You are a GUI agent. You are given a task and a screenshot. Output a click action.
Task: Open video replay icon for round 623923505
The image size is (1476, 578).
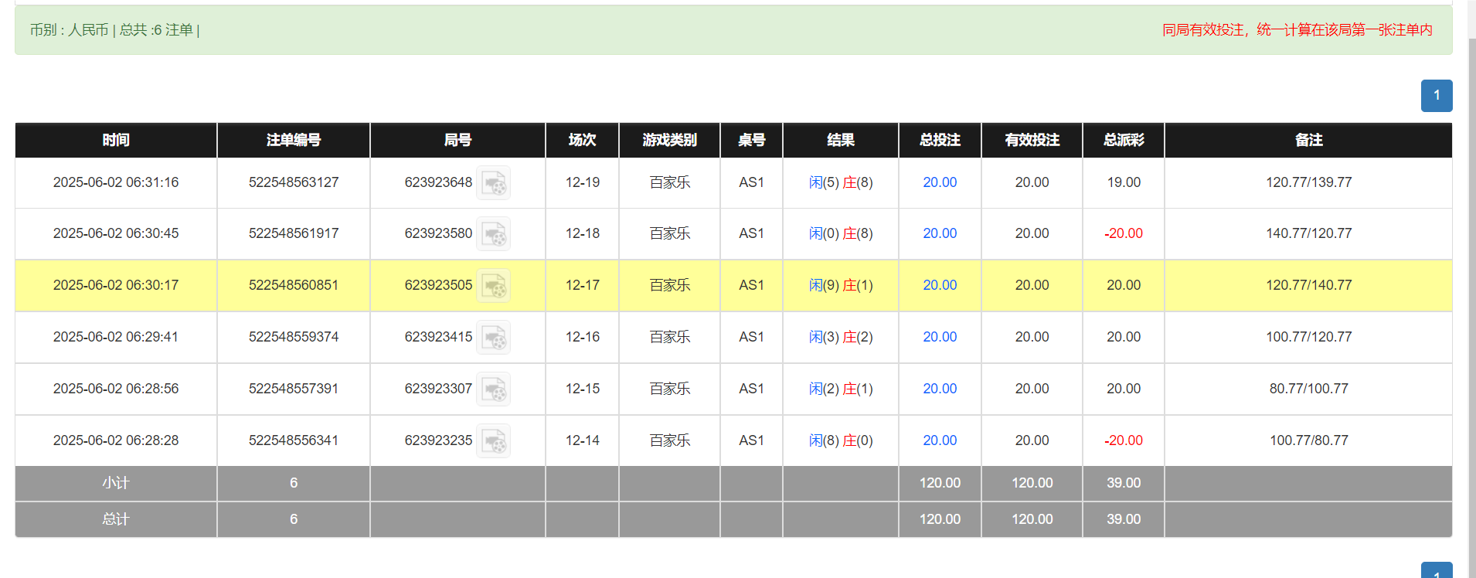(493, 286)
